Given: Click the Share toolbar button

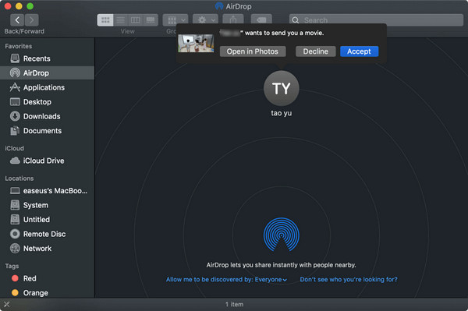Looking at the screenshot, I should point(233,20).
